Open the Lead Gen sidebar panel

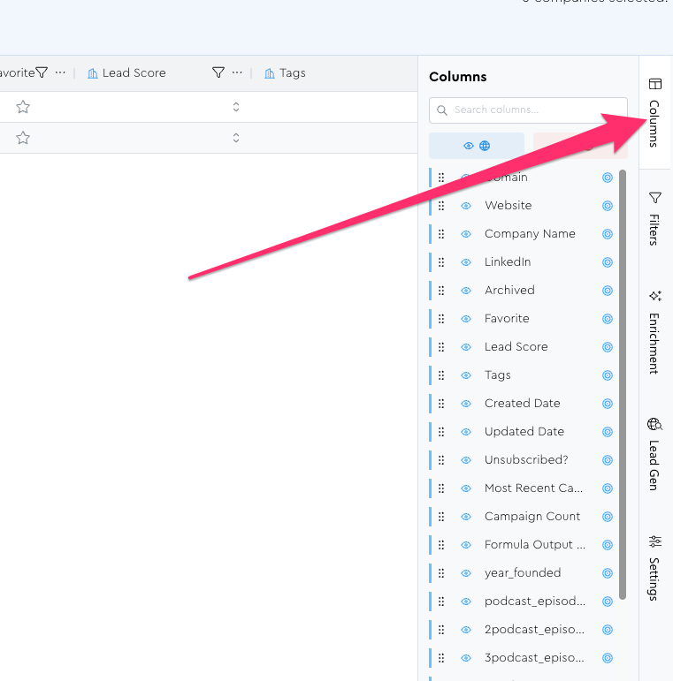[654, 454]
